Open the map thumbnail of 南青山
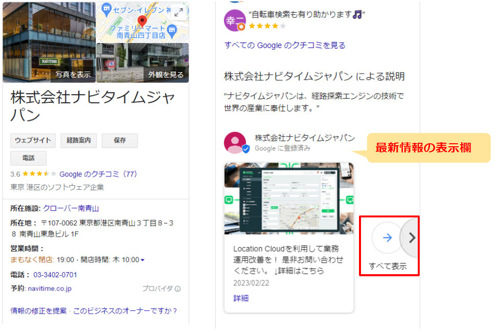 click(x=143, y=22)
